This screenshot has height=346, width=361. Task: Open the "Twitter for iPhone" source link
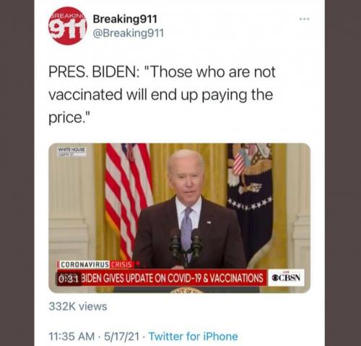coord(193,337)
